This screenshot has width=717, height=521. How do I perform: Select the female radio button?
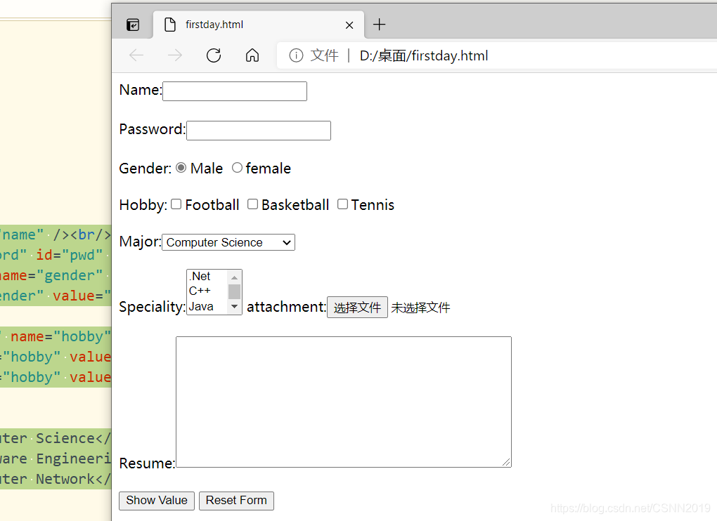coord(237,168)
